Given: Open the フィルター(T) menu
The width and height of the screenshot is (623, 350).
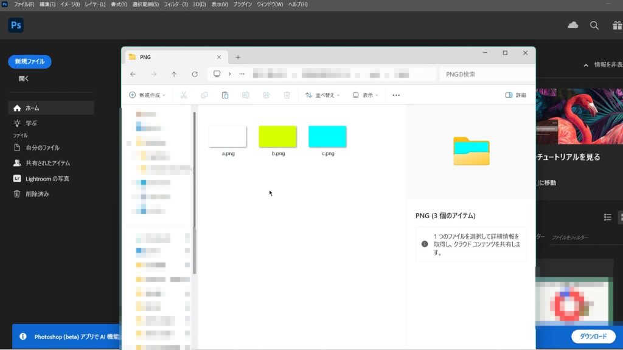Looking at the screenshot, I should tap(176, 4).
